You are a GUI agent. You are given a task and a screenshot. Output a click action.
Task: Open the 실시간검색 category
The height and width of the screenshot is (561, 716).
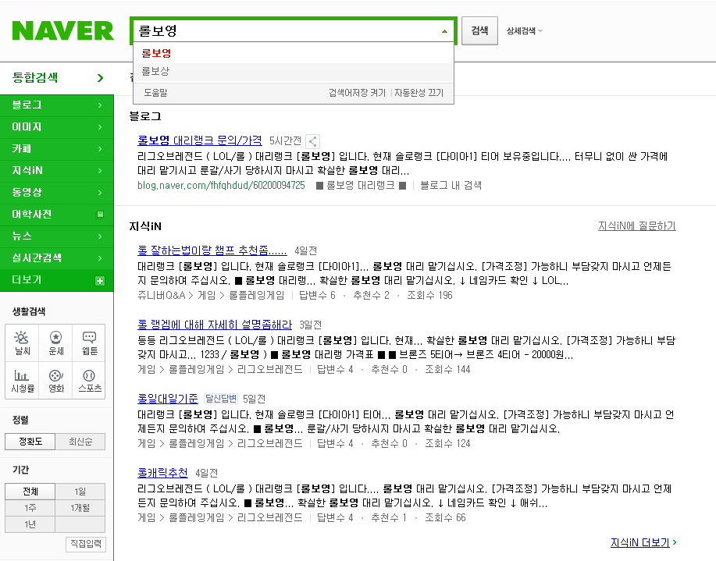pyautogui.click(x=57, y=258)
